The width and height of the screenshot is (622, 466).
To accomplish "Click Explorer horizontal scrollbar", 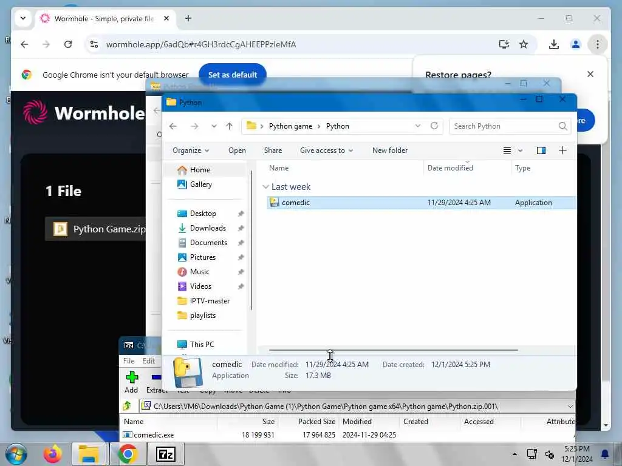I will pos(393,350).
